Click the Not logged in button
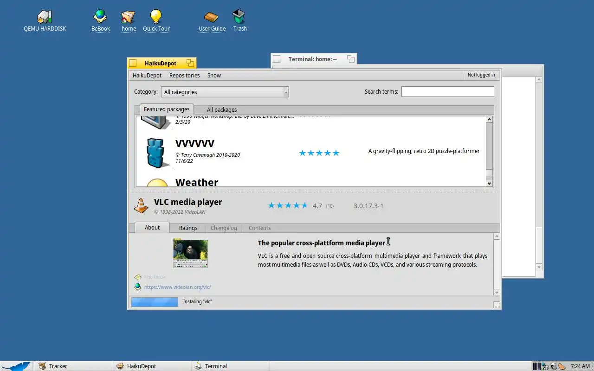 481,75
